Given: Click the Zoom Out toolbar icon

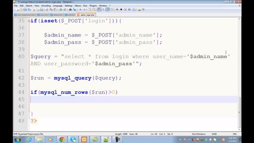Looking at the screenshot, I should tap(85, 10).
